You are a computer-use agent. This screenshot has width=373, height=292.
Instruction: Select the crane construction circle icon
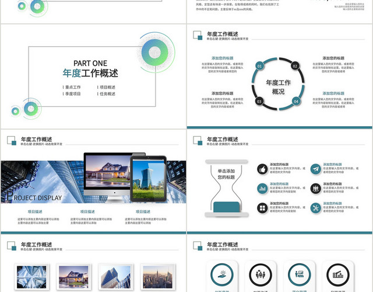[338, 275]
